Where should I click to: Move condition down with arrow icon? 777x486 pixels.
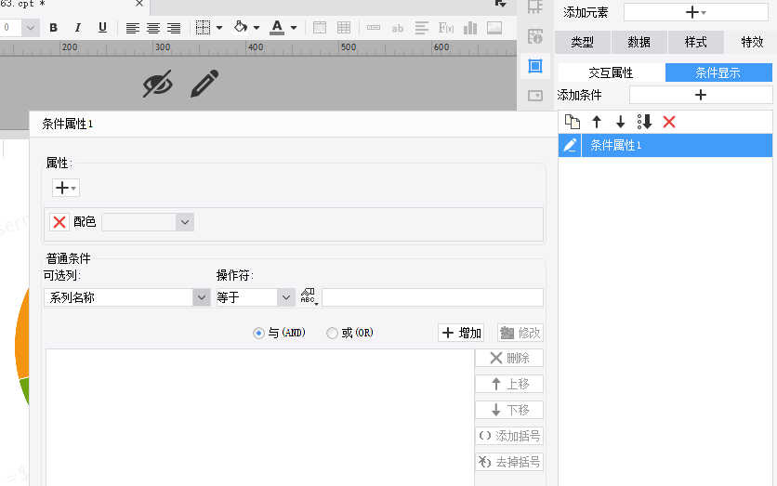(621, 122)
